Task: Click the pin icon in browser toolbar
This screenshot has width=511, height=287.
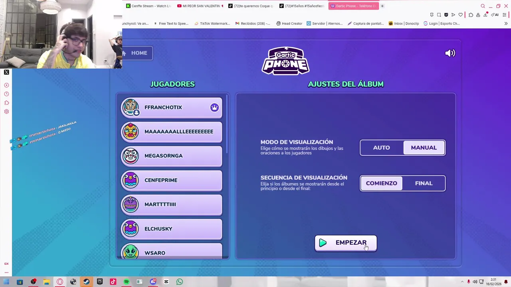Action: tap(432, 15)
